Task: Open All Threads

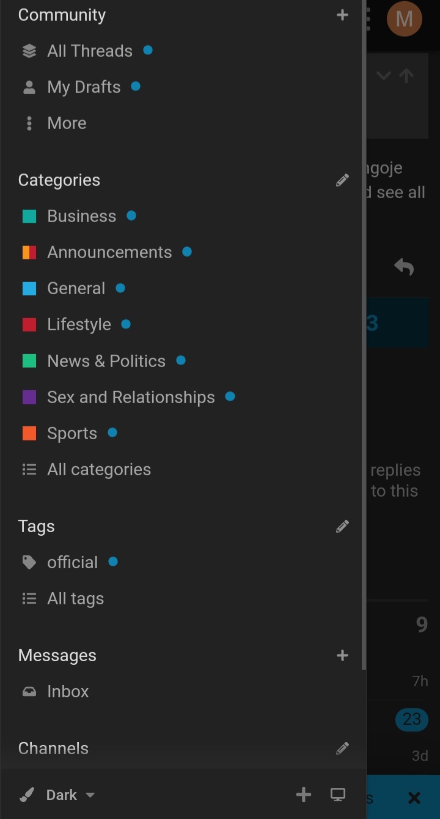Action: click(x=89, y=51)
